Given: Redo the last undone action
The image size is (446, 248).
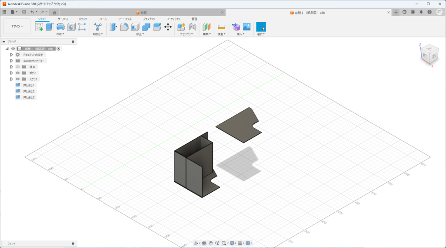Looking at the screenshot, I should click(x=42, y=12).
